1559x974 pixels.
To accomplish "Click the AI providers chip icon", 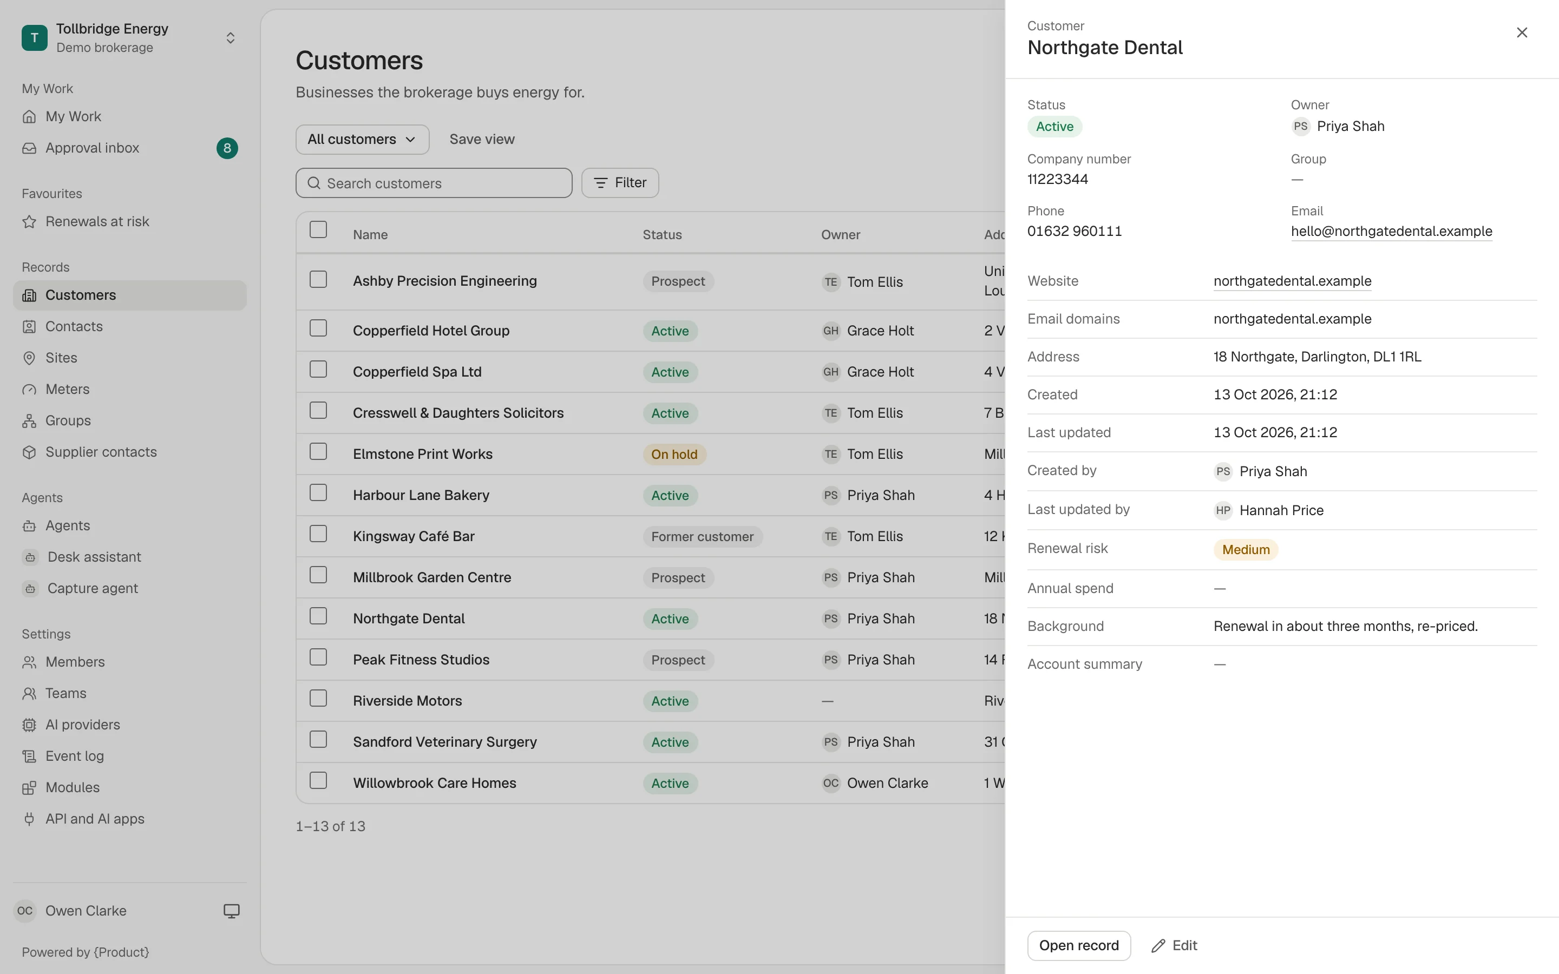I will point(29,725).
